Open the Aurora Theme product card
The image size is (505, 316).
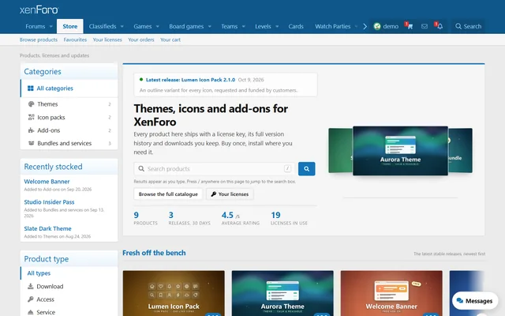point(282,293)
